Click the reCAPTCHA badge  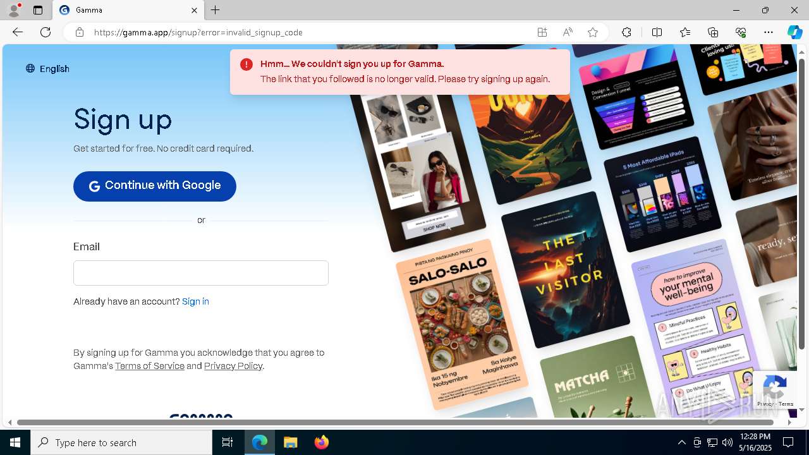[x=775, y=390]
